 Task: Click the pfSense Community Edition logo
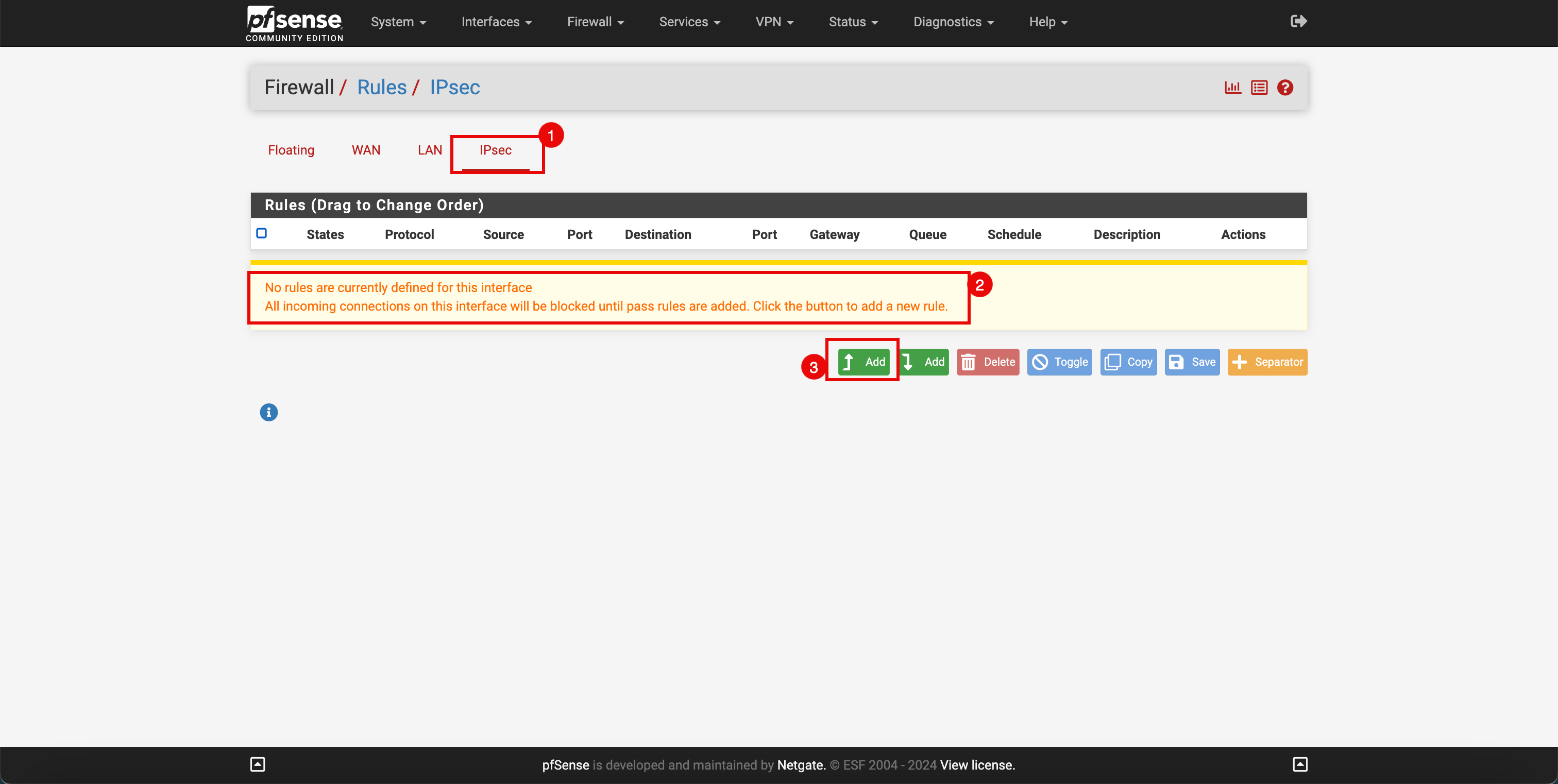pyautogui.click(x=295, y=24)
